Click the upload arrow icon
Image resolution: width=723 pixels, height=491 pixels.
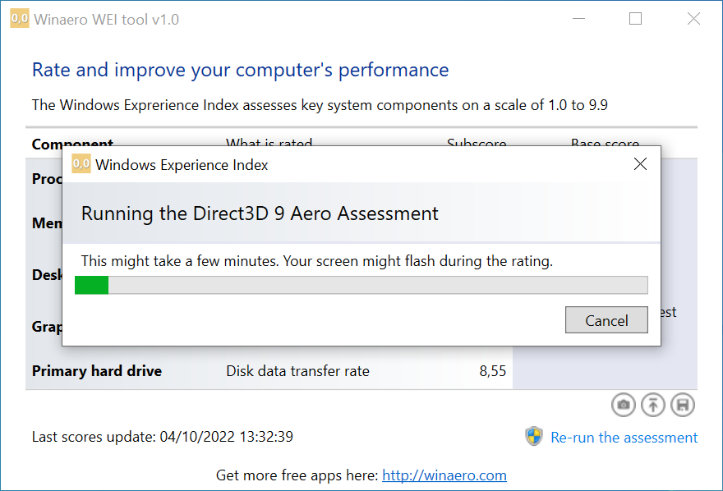coord(653,405)
